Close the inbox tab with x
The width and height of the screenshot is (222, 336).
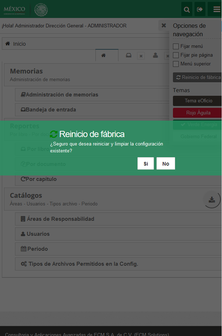click(x=141, y=56)
